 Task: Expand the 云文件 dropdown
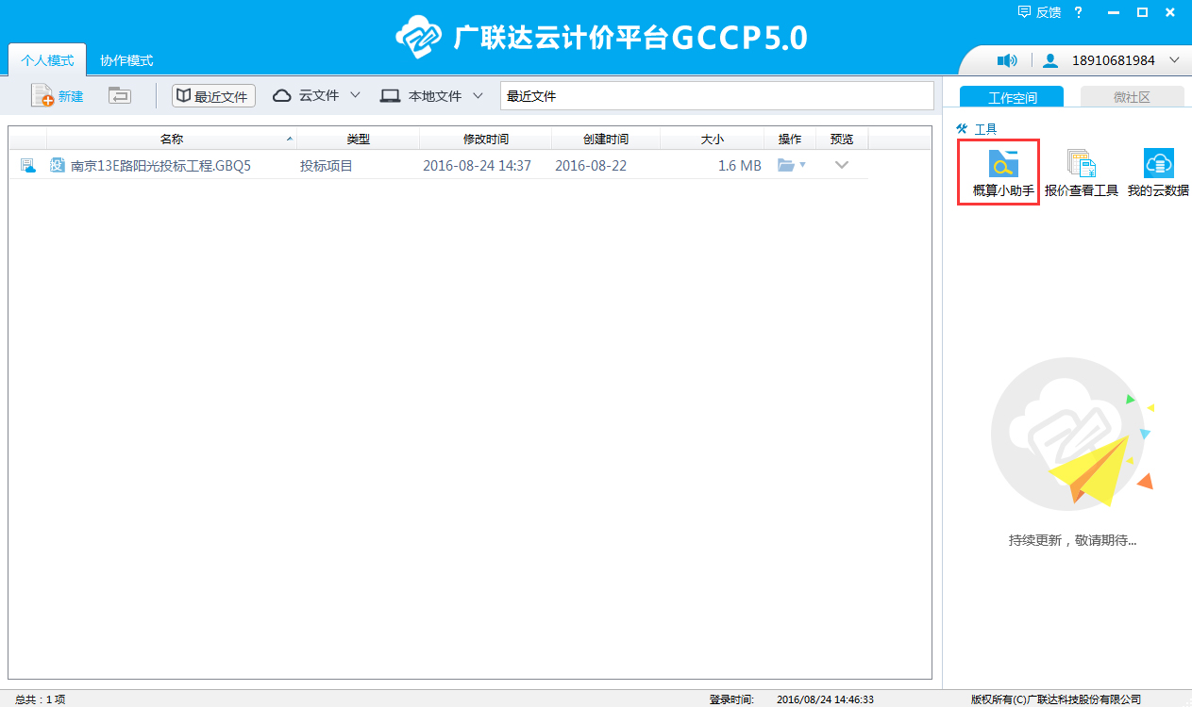coord(355,96)
